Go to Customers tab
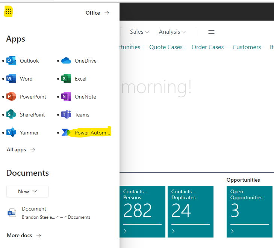 click(247, 47)
